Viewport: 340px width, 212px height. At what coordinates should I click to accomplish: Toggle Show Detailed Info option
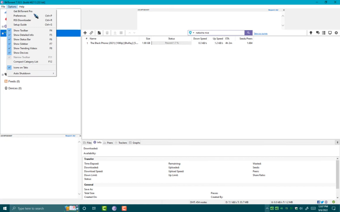(x=31, y=35)
